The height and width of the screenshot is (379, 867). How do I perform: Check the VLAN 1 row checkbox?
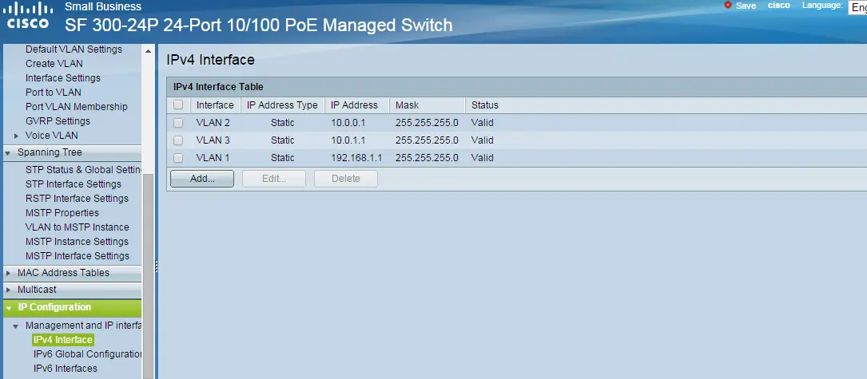coord(178,158)
